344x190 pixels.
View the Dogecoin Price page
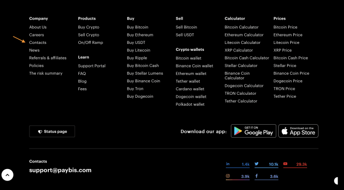[288, 81]
